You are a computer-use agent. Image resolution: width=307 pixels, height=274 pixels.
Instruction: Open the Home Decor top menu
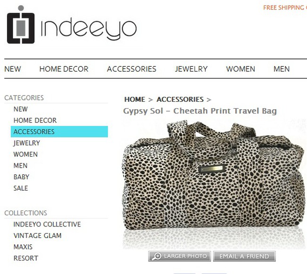click(x=64, y=69)
